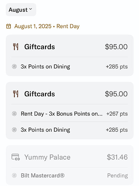Screen dimensions: 139x186
Task: Open the first Giftcards transaction title
Action: 39,47
